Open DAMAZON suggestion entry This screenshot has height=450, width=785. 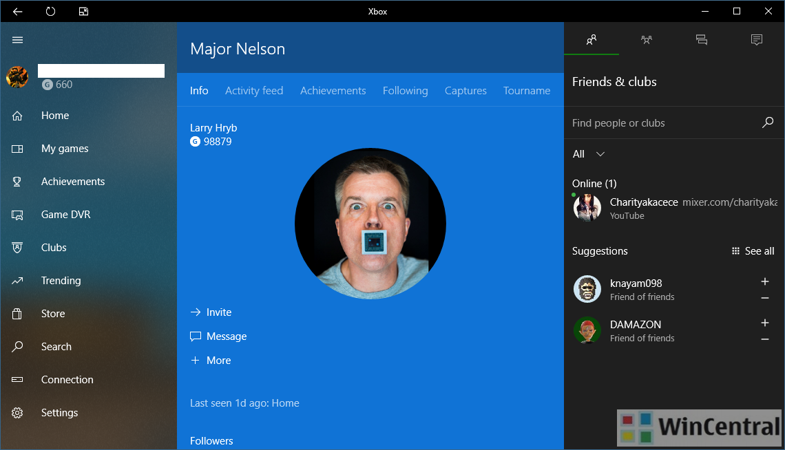674,330
